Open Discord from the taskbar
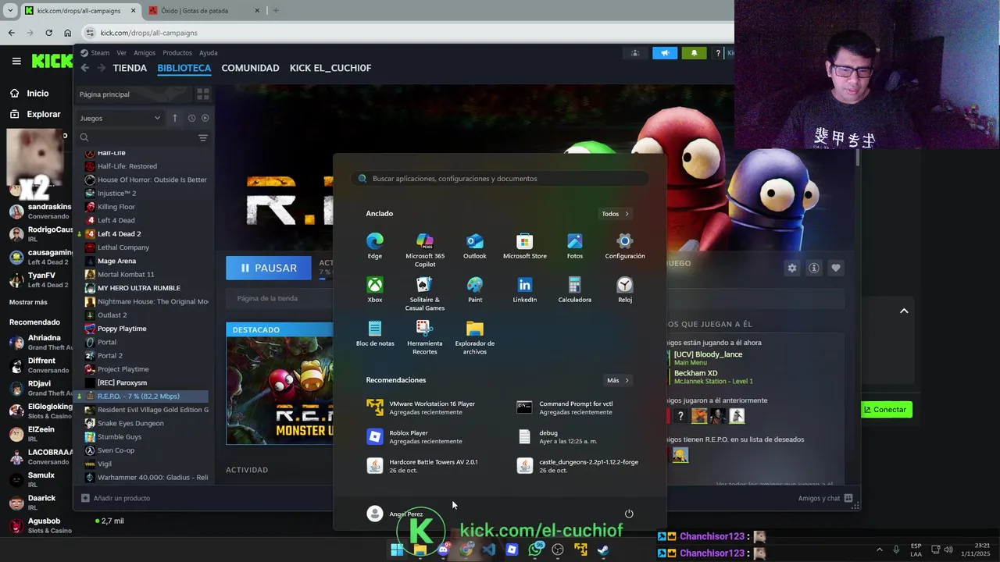Screen dimensions: 1000x562 coord(443,550)
